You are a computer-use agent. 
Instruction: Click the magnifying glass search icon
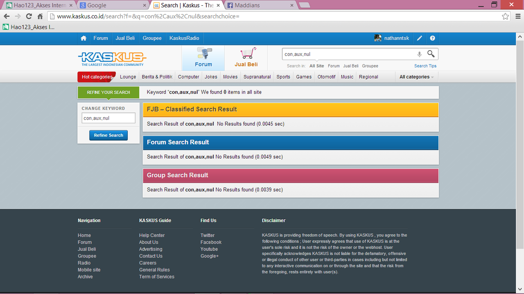(x=431, y=54)
